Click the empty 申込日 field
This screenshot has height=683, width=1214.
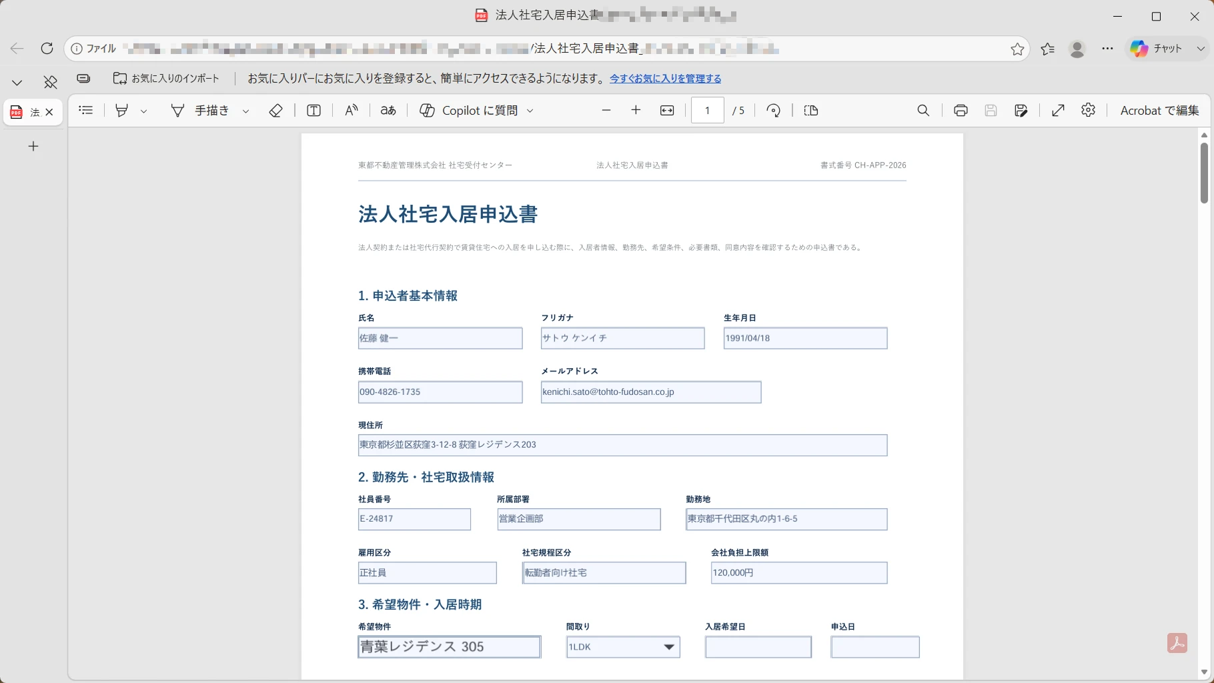pos(875,647)
